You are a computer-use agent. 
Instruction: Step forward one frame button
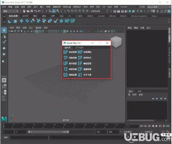pyautogui.click(x=164, y=126)
